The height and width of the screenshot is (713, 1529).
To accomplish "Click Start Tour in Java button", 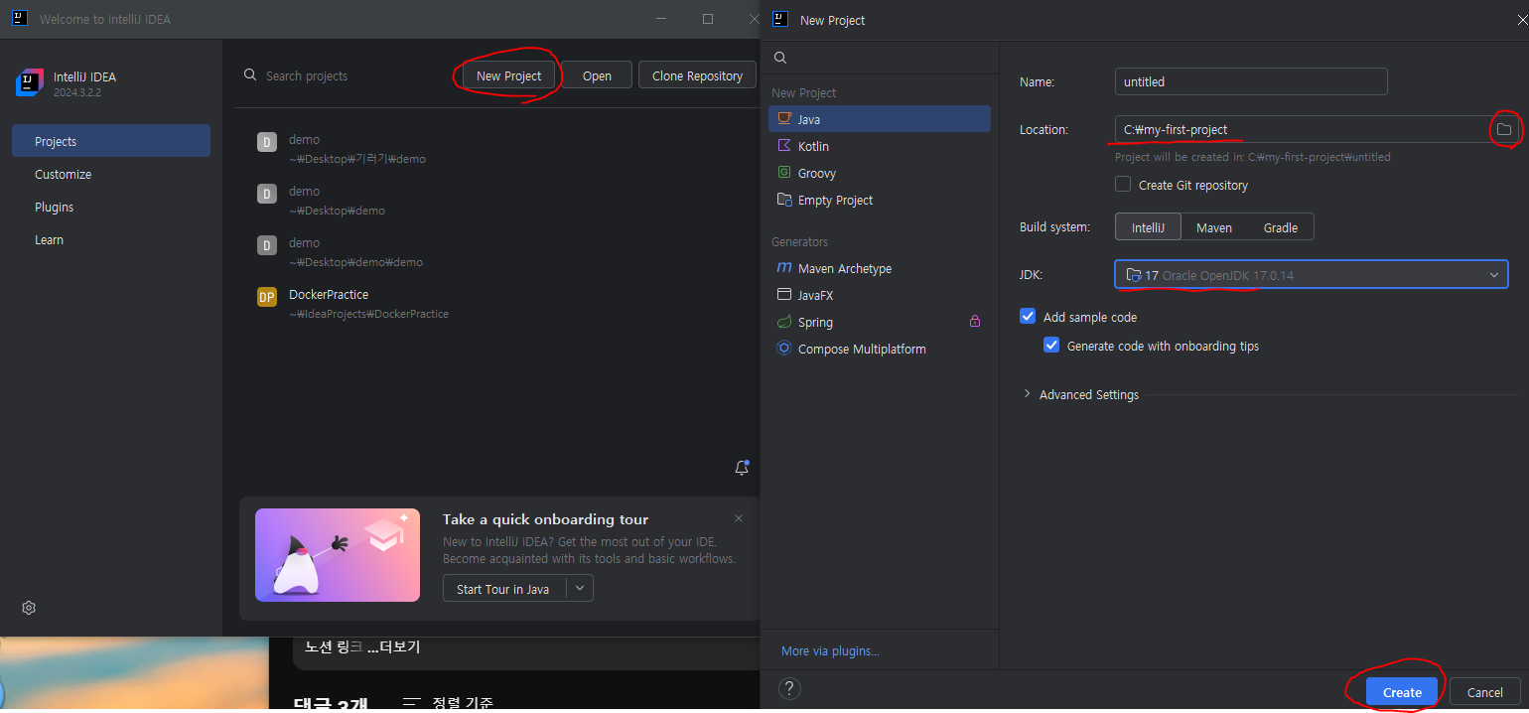I will pos(503,589).
